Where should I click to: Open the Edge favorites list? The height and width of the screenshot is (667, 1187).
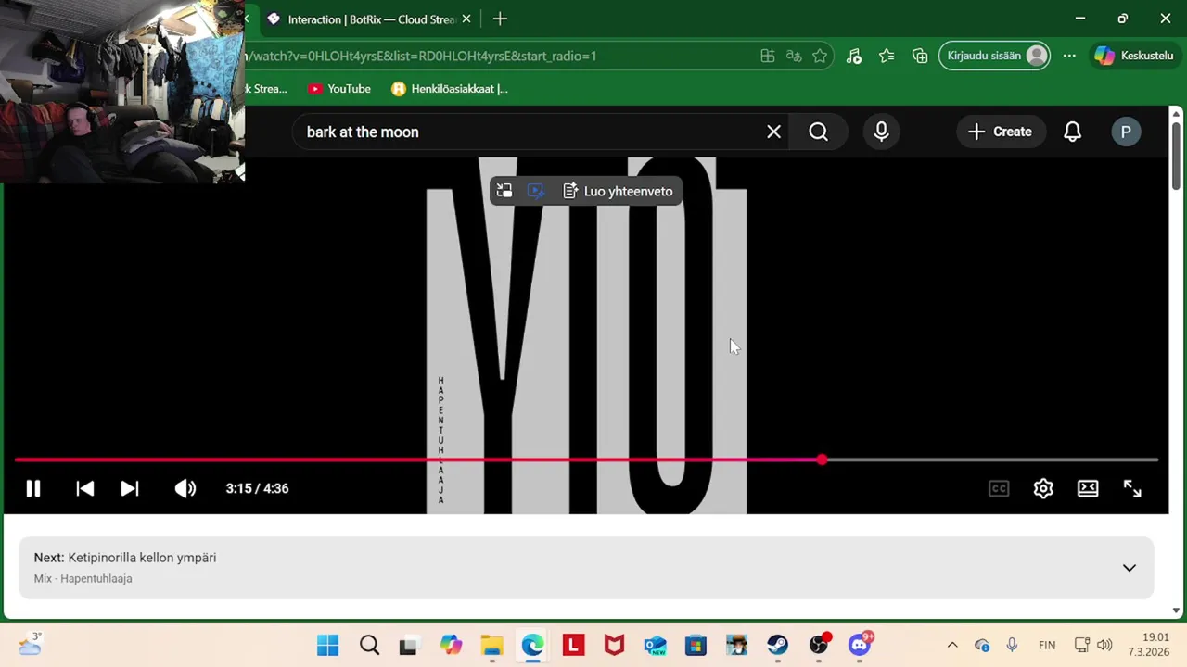pyautogui.click(x=887, y=56)
